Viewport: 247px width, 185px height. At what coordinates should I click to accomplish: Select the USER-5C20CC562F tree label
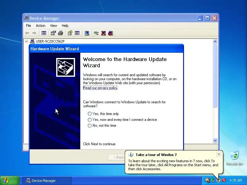pos(50,41)
